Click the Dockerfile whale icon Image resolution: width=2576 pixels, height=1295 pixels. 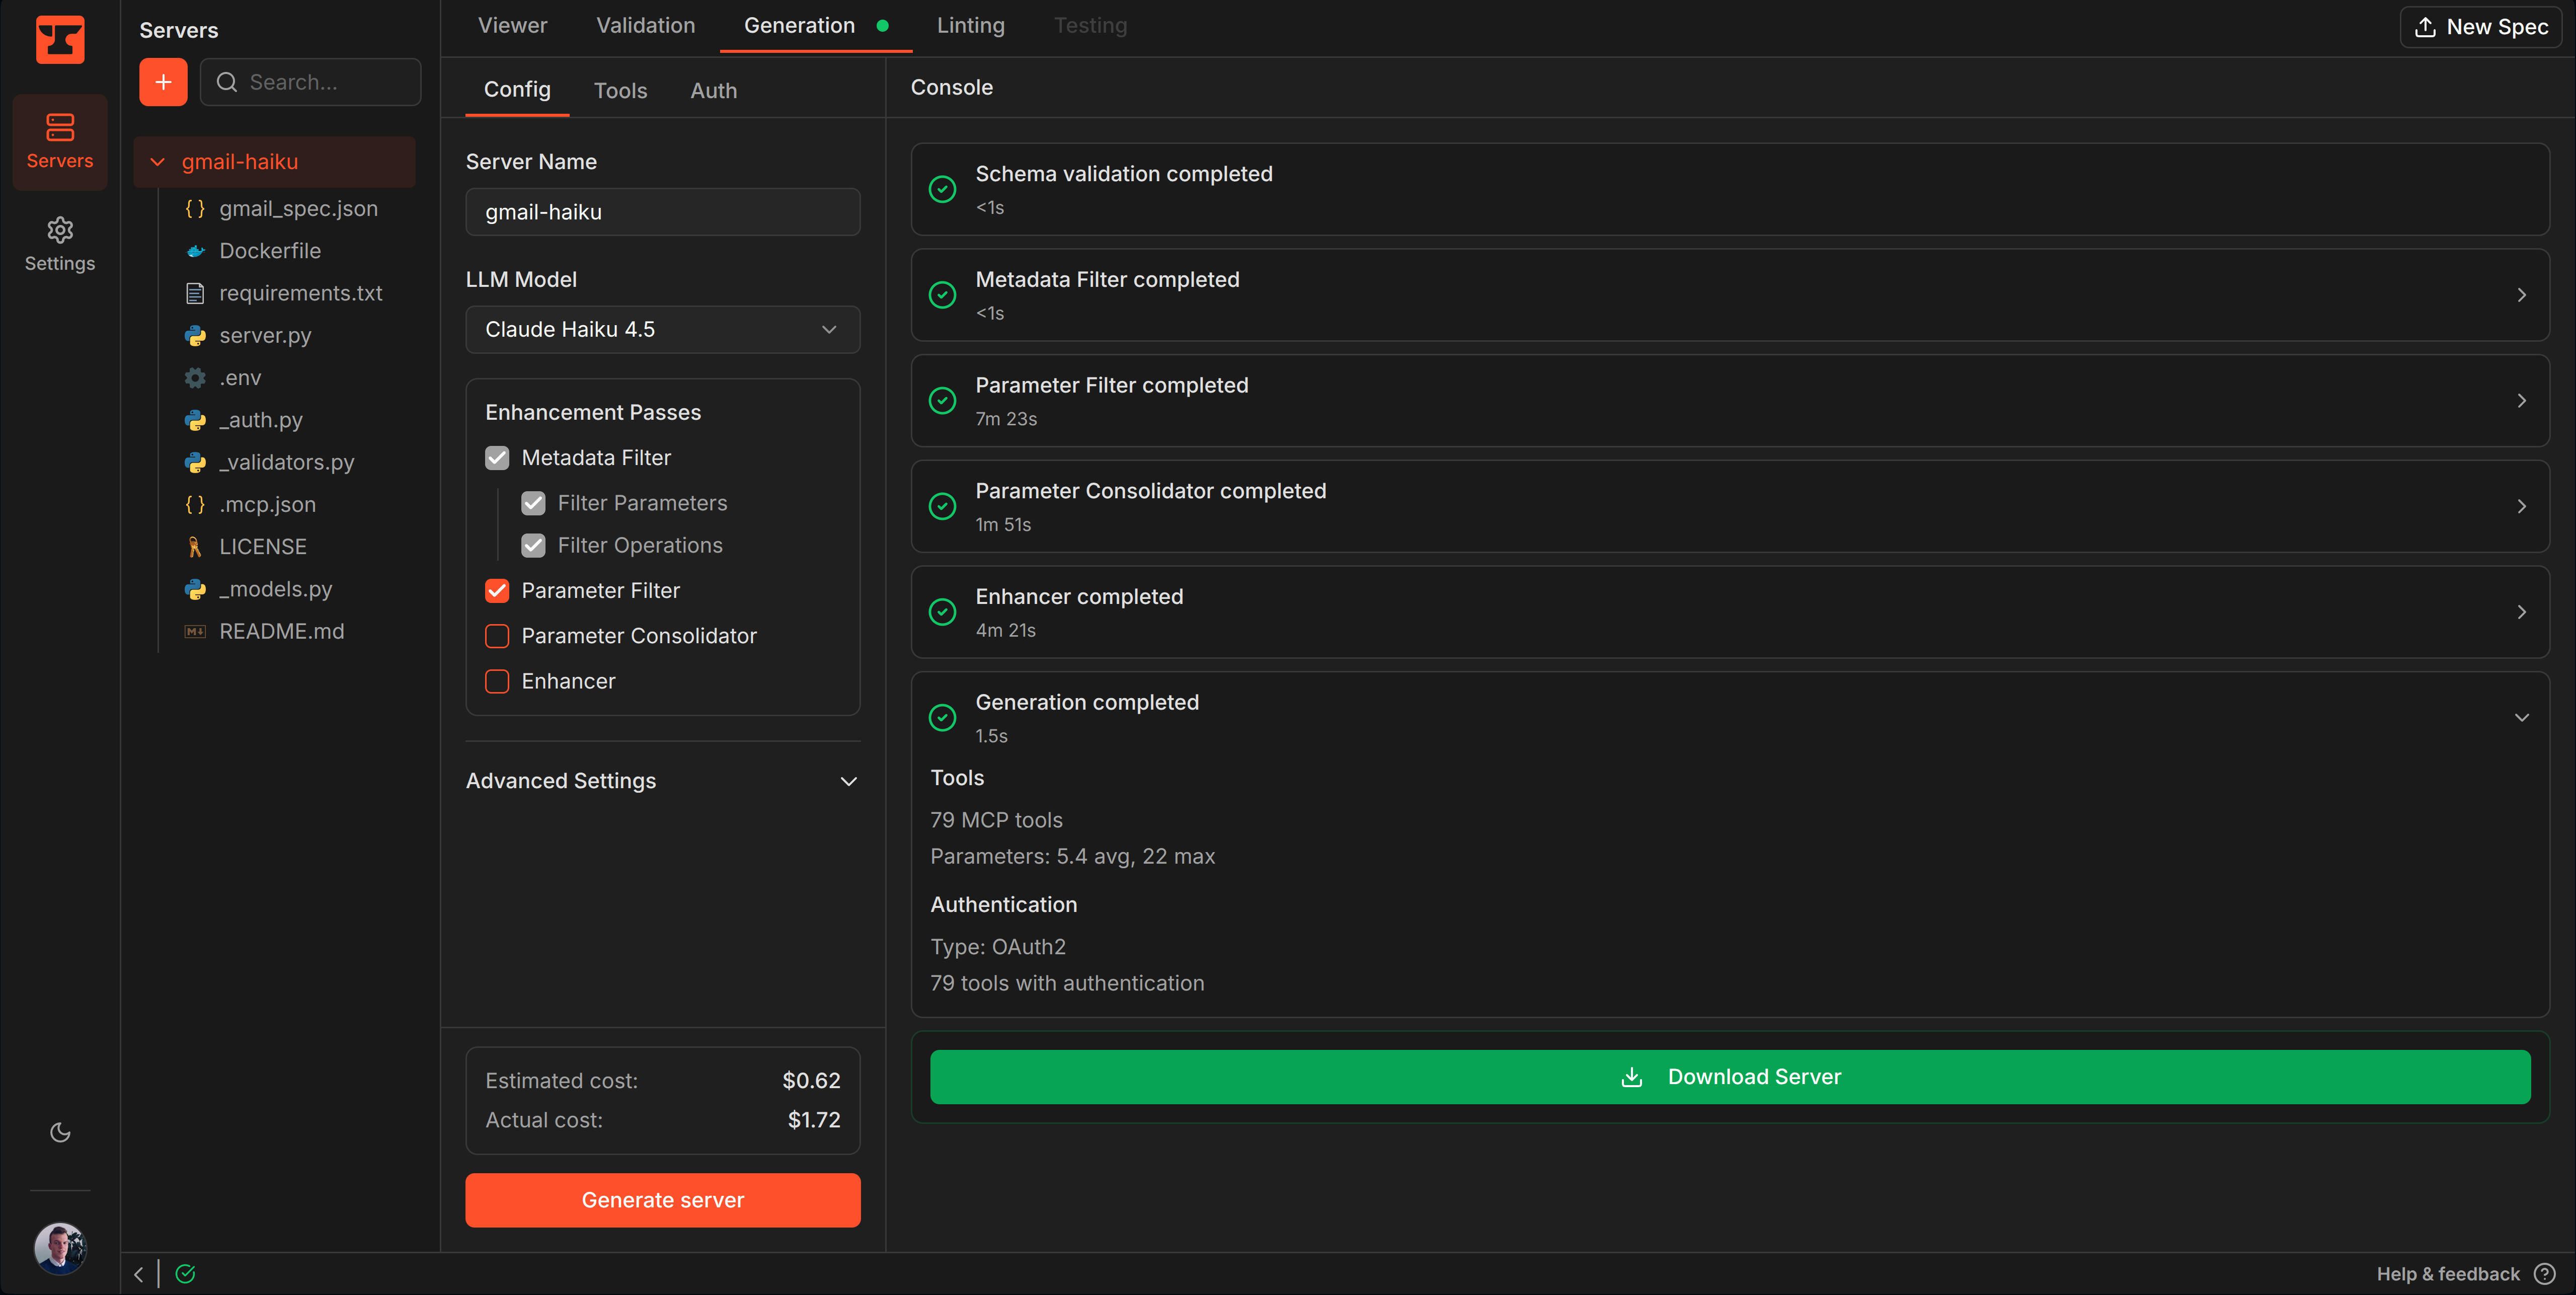[x=195, y=251]
